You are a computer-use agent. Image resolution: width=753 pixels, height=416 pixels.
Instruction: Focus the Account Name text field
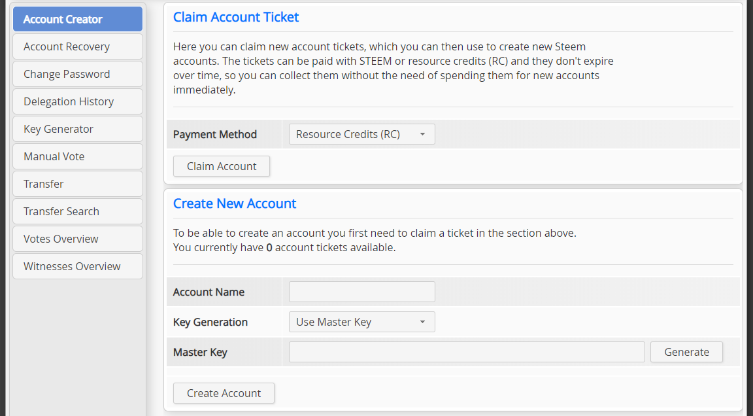pos(361,292)
